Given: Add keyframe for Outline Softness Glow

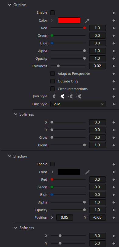Looking at the screenshot, I should pos(114,138).
